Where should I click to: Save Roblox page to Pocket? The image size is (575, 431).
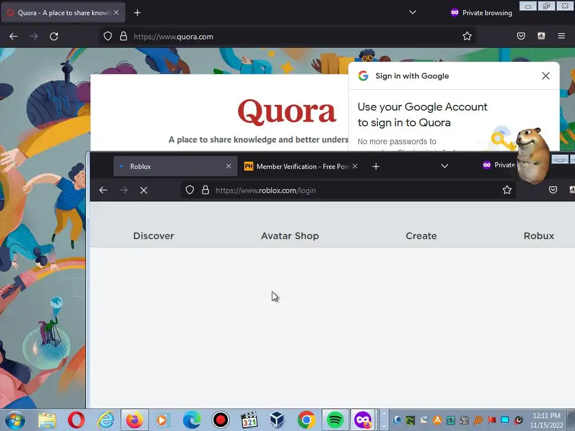(x=553, y=190)
